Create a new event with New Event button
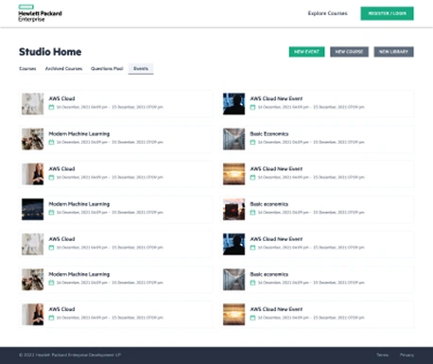The width and height of the screenshot is (433, 364). tap(306, 52)
